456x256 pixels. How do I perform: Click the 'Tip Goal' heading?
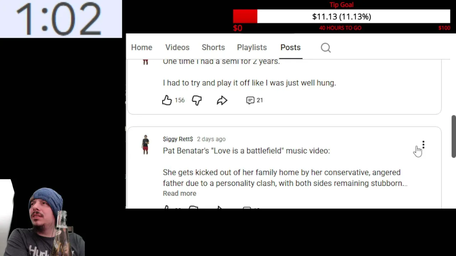pyautogui.click(x=341, y=5)
